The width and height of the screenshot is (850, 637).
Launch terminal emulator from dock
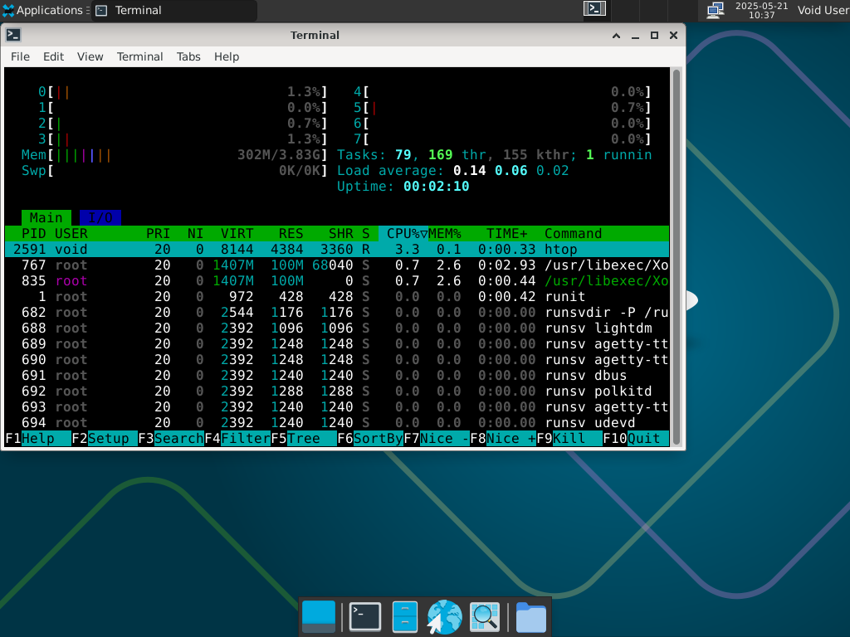[x=365, y=617]
